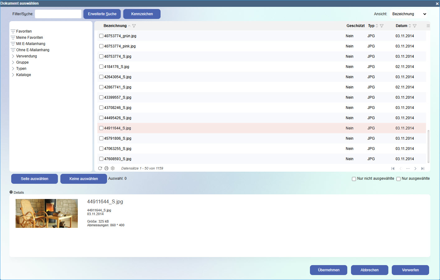Open the filter funnel for Typ column
The width and height of the screenshot is (440, 280).
click(x=382, y=26)
